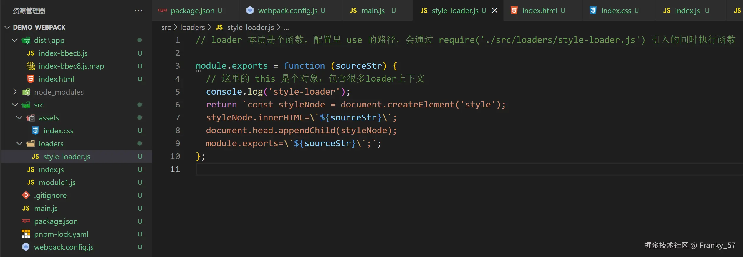
Task: Collapse the assets folder chevron
Action: (x=19, y=118)
